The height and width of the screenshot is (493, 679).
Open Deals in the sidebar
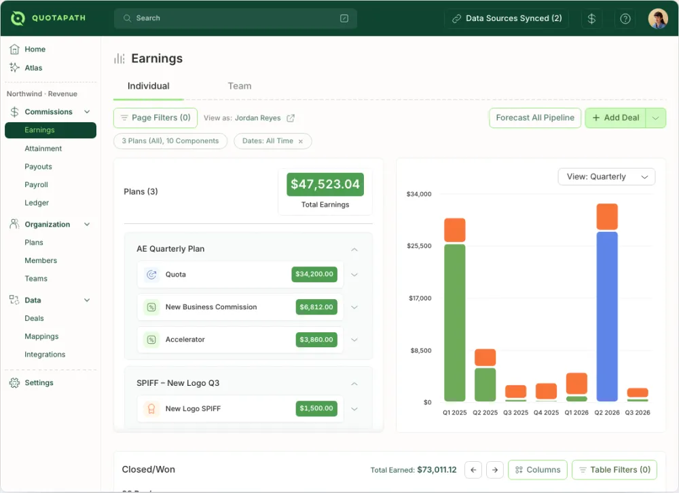pyautogui.click(x=34, y=318)
